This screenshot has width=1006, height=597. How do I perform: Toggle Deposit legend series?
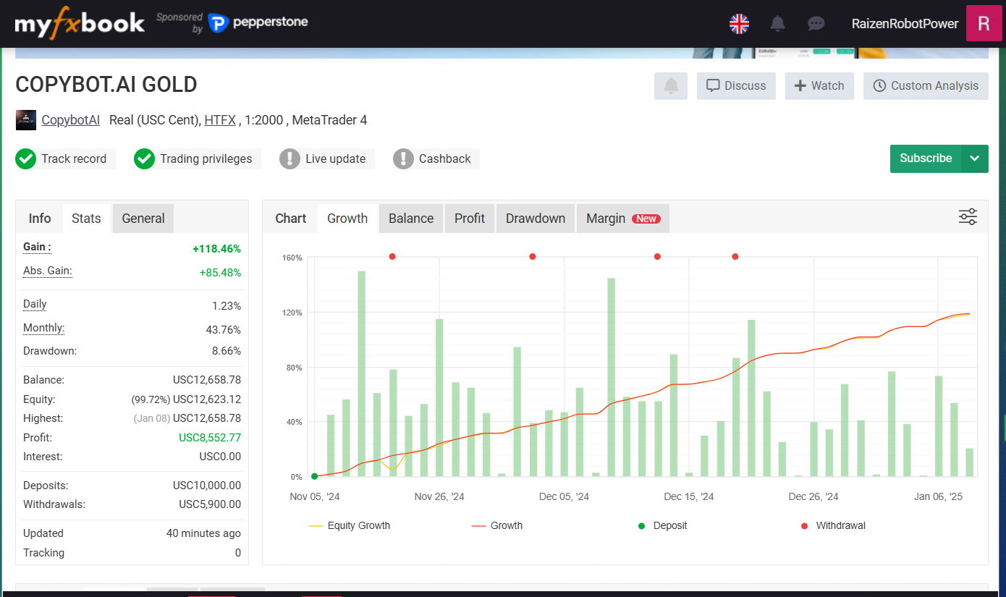[662, 526]
